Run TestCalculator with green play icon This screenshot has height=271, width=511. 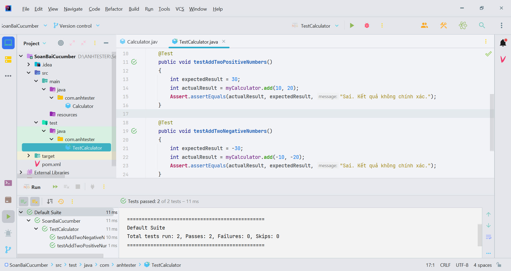[352, 26]
